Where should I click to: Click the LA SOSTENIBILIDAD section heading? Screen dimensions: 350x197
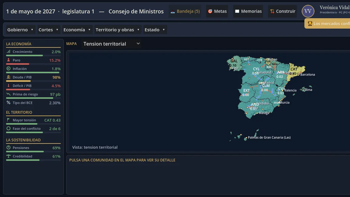pyautogui.click(x=23, y=140)
